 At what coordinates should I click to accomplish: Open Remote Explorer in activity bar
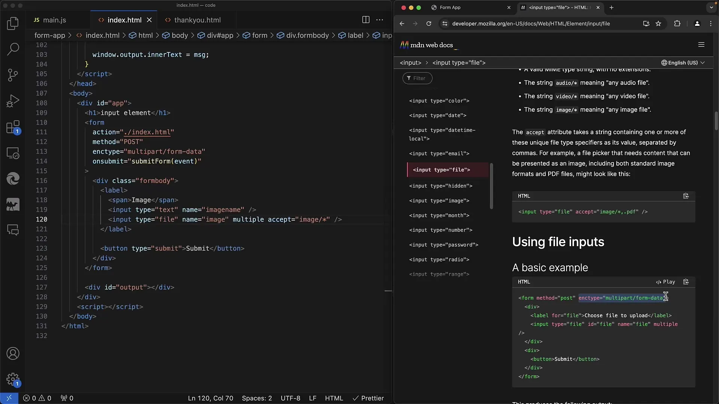click(13, 153)
